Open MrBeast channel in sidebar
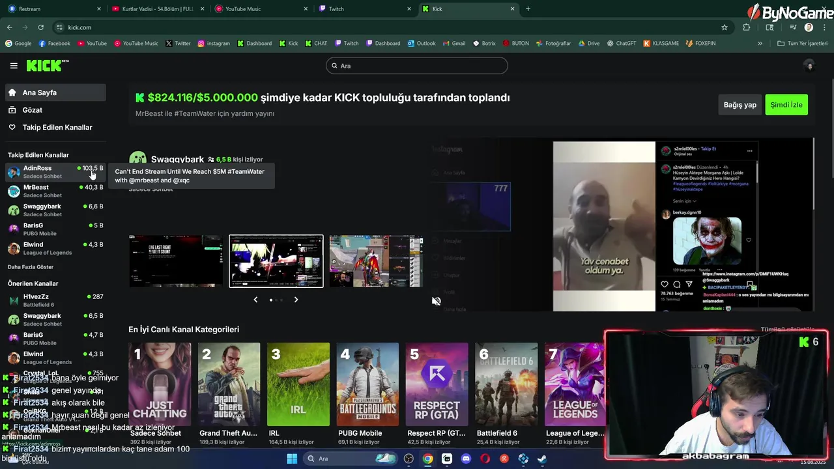This screenshot has height=469, width=834. tap(55, 191)
